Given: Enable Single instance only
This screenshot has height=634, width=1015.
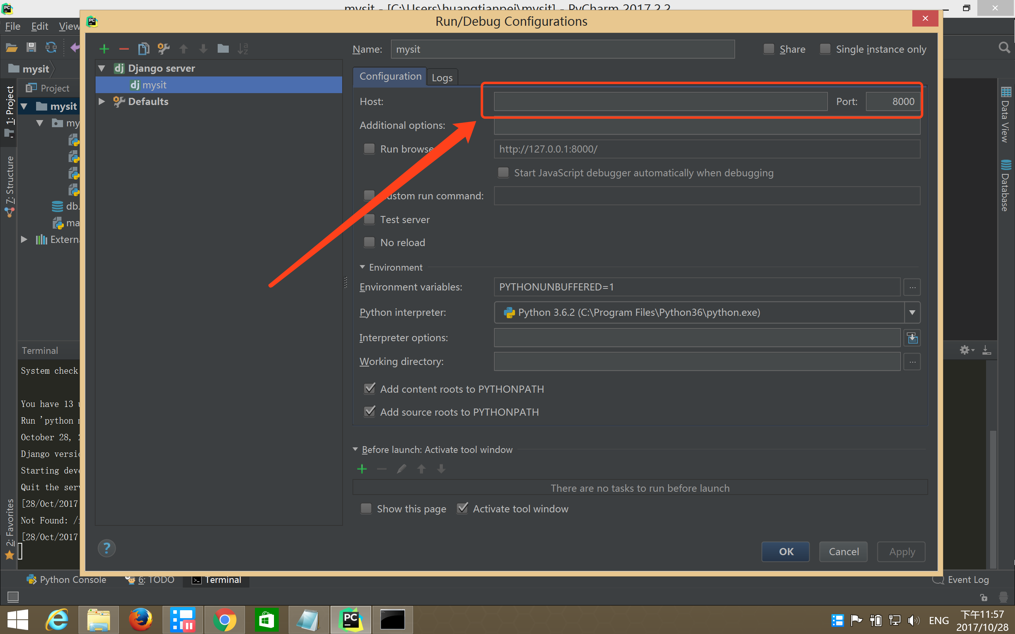Looking at the screenshot, I should tap(825, 49).
